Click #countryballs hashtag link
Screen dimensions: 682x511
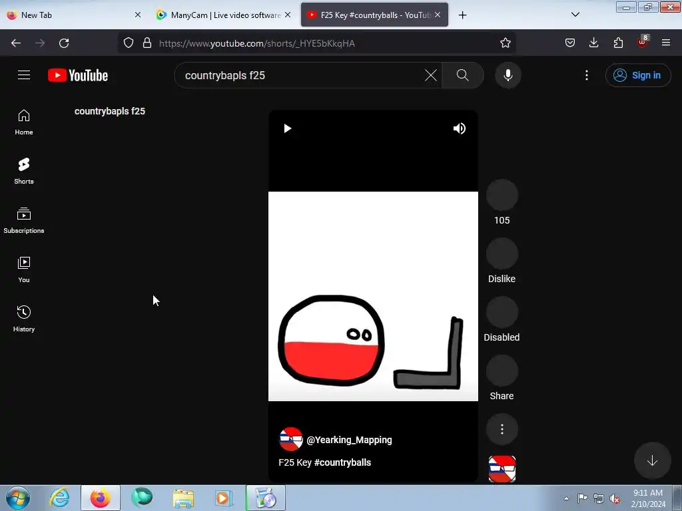(x=342, y=462)
